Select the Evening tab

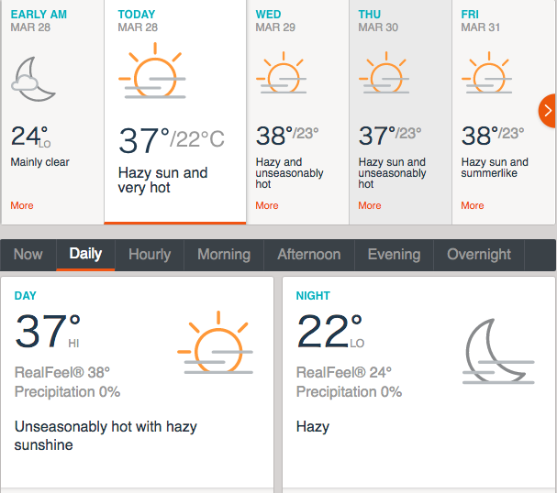click(x=394, y=255)
